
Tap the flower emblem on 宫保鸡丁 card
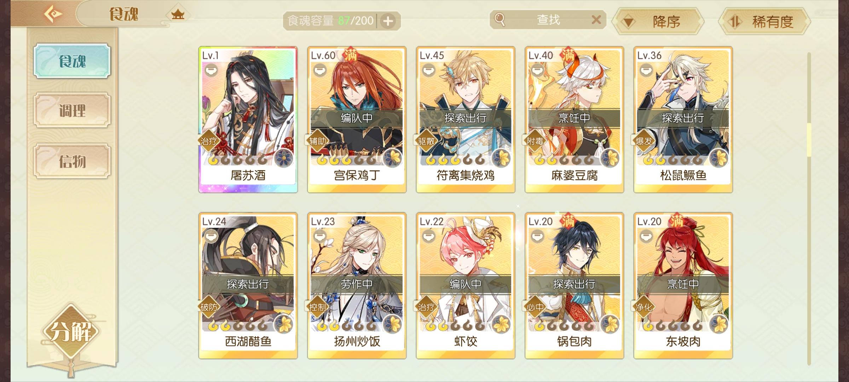coord(393,158)
